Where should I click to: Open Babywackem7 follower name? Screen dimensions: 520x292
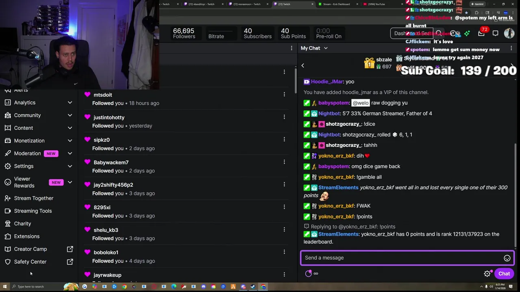pos(111,162)
